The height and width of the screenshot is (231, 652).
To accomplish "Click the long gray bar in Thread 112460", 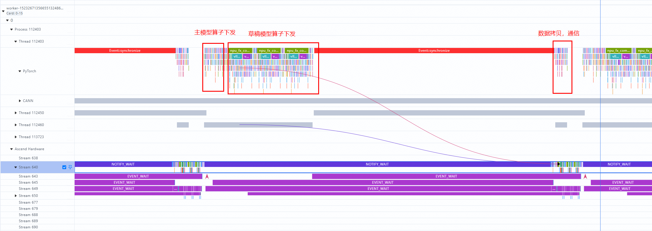I will point(258,125).
